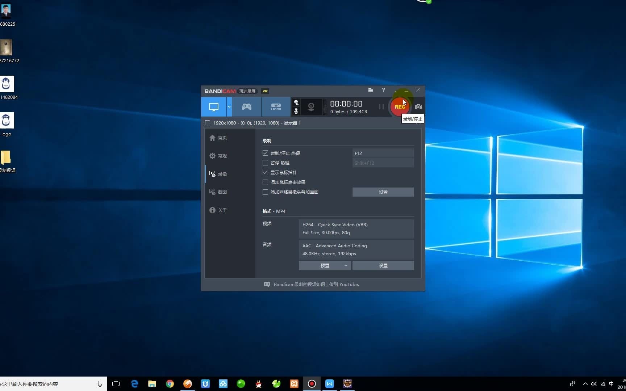The height and width of the screenshot is (391, 626).
Task: Launch Microsoft Edge from taskbar
Action: pyautogui.click(x=134, y=384)
